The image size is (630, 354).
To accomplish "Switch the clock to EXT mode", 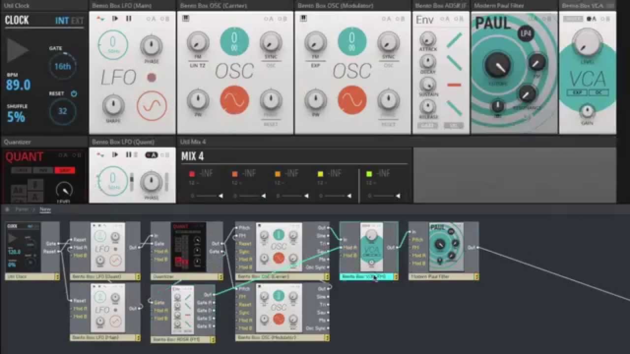I will [77, 21].
